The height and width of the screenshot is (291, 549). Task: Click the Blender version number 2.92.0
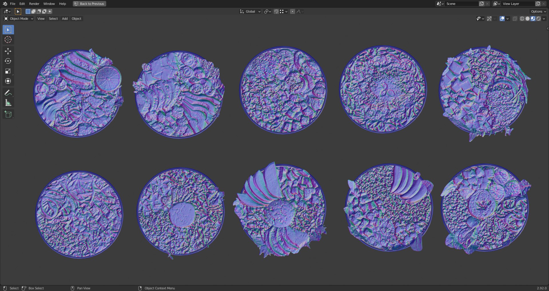point(542,288)
